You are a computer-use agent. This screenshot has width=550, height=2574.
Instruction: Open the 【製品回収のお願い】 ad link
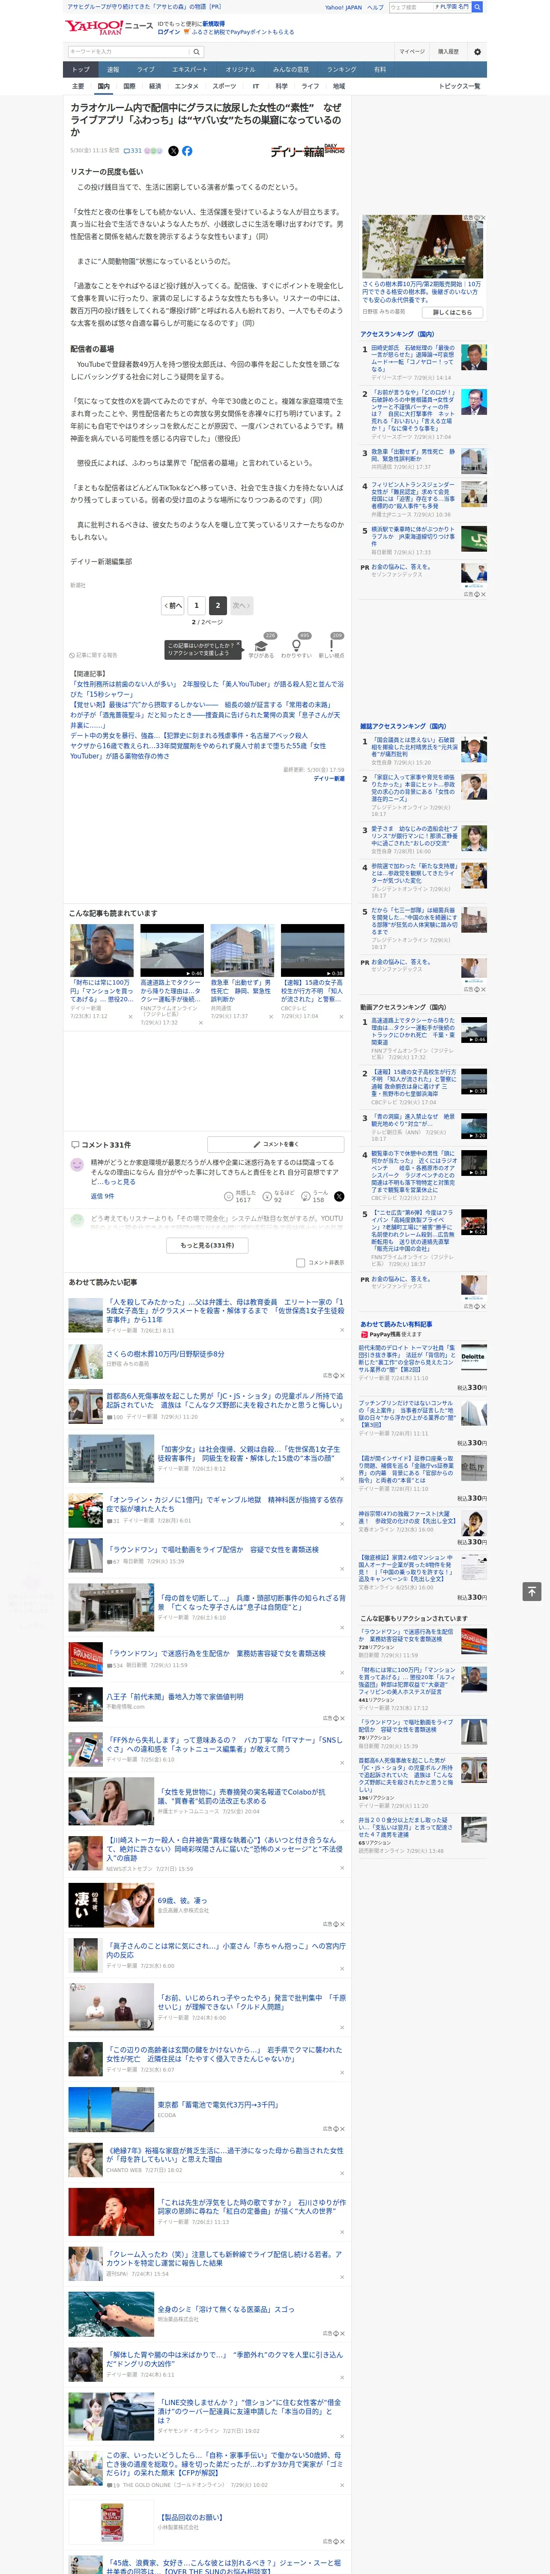tap(190, 2517)
